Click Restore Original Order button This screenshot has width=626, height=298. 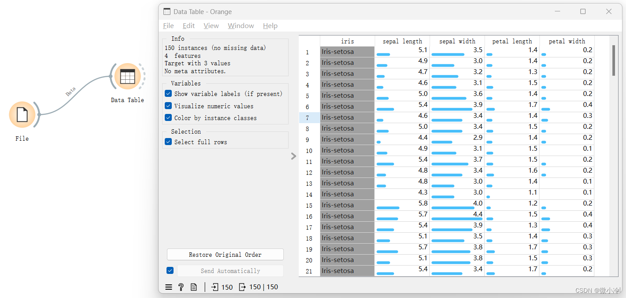click(x=225, y=255)
